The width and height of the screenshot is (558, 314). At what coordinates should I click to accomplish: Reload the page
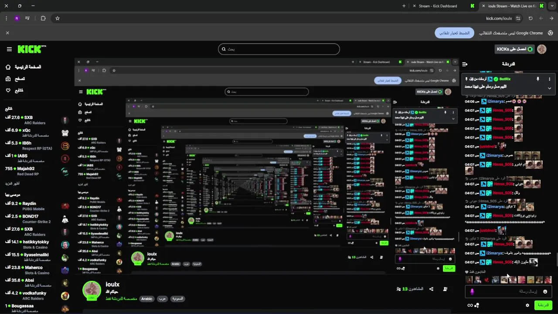point(531,18)
